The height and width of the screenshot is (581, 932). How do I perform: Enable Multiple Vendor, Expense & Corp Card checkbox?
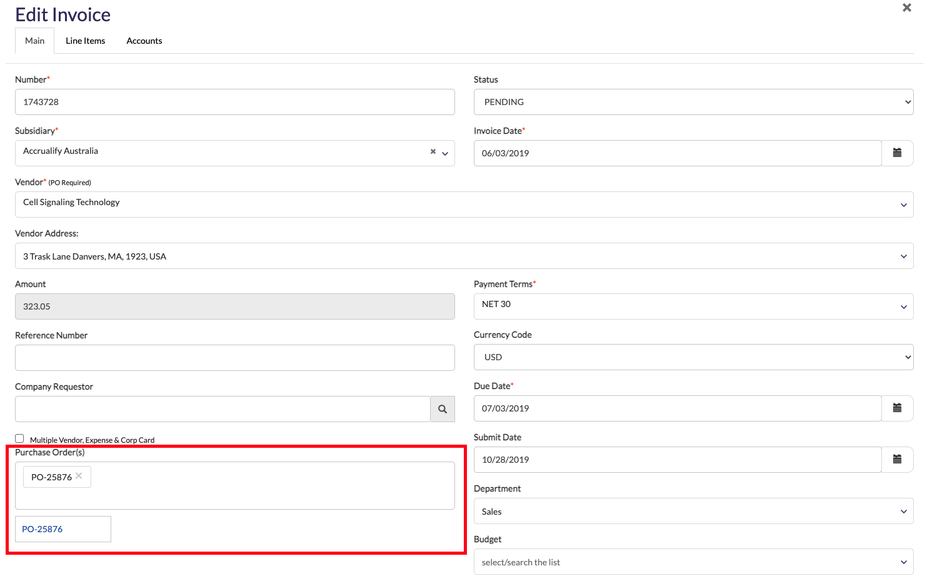[20, 439]
